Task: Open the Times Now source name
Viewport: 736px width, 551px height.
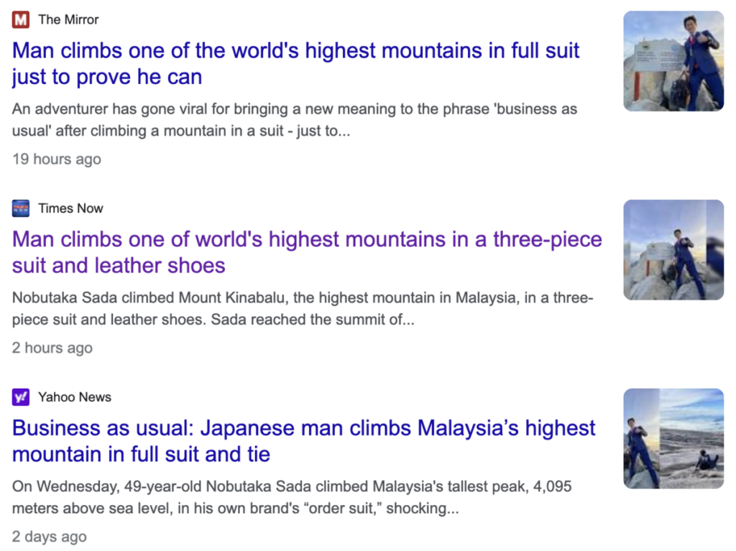Action: [70, 208]
